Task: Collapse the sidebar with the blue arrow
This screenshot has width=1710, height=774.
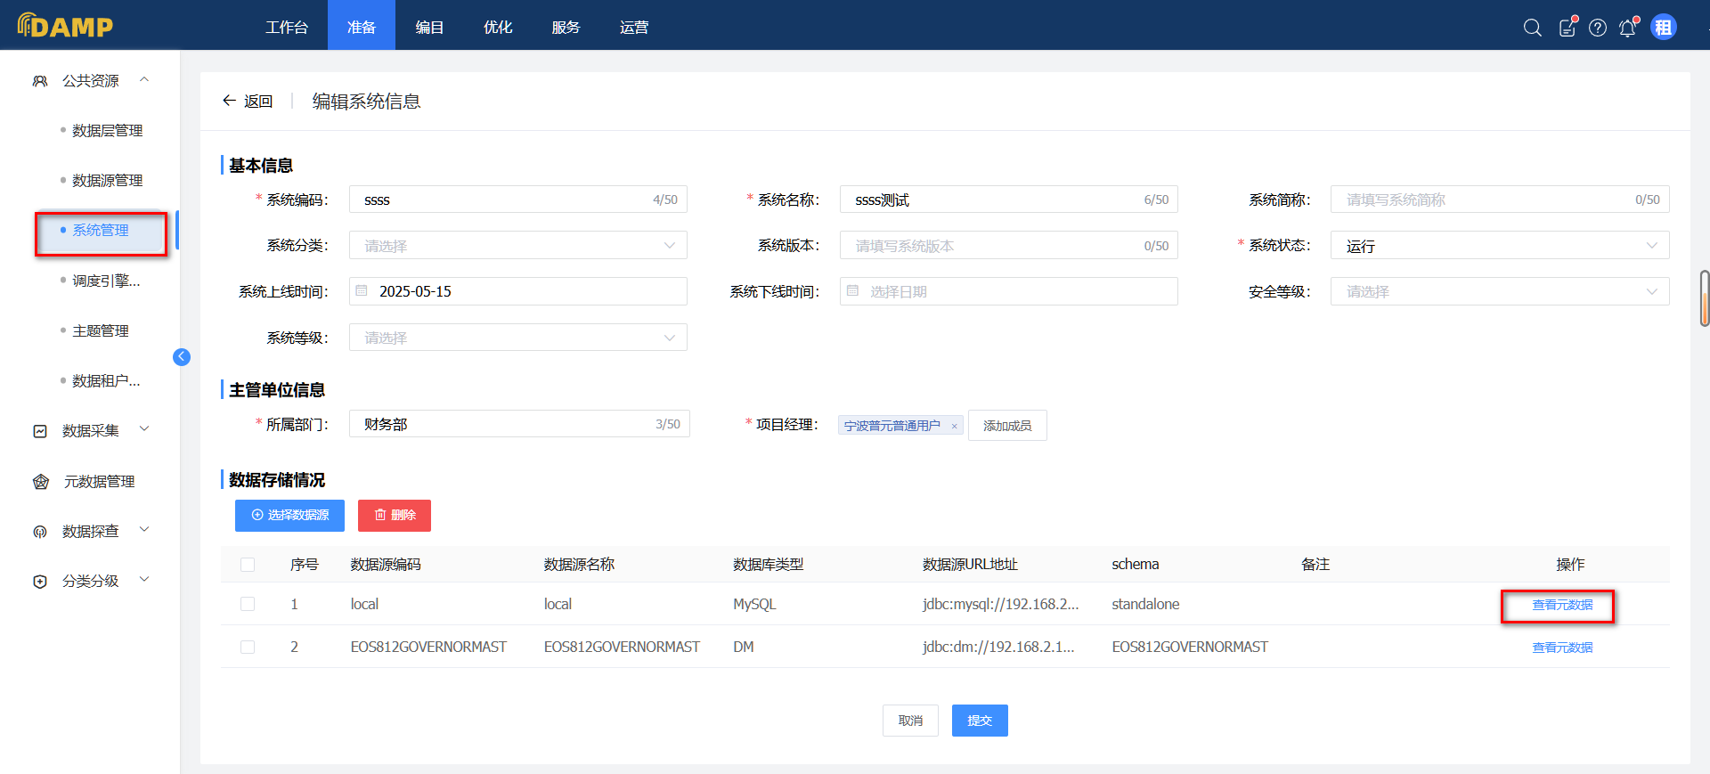Action: pyautogui.click(x=182, y=357)
